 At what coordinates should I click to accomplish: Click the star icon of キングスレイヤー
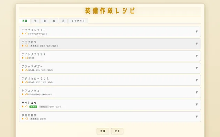23,34
